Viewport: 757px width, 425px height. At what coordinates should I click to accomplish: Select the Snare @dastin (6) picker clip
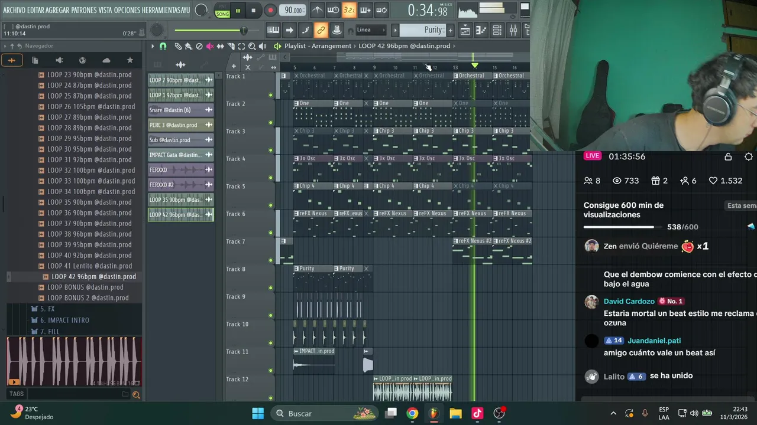180,110
